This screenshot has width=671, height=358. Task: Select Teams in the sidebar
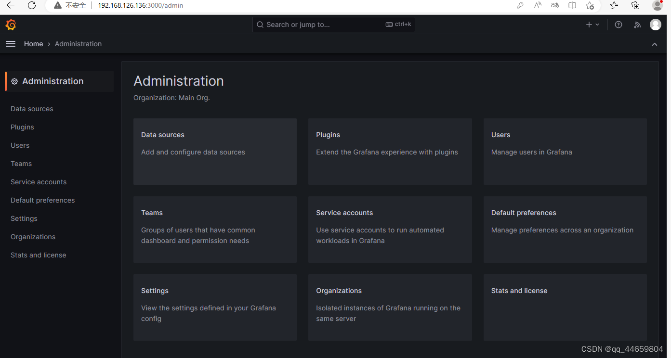21,164
